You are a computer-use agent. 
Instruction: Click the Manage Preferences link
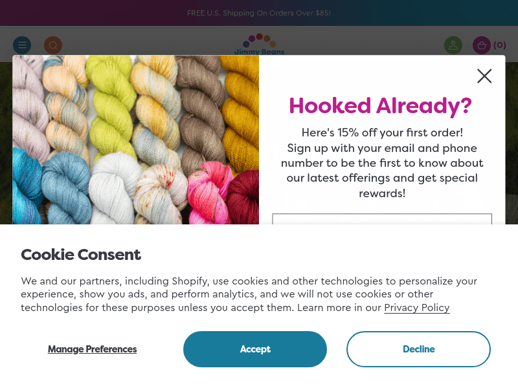click(x=92, y=349)
